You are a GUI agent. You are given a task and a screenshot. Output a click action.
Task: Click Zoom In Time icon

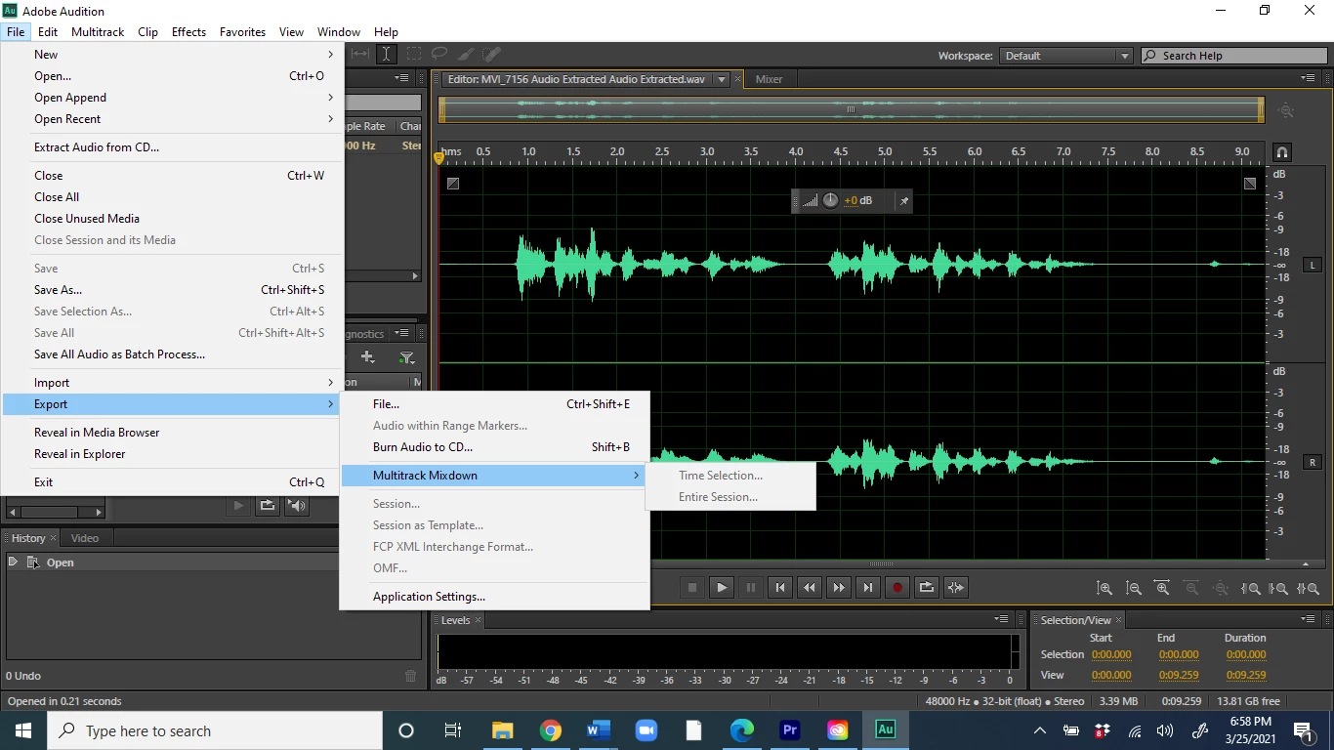pos(1163,588)
